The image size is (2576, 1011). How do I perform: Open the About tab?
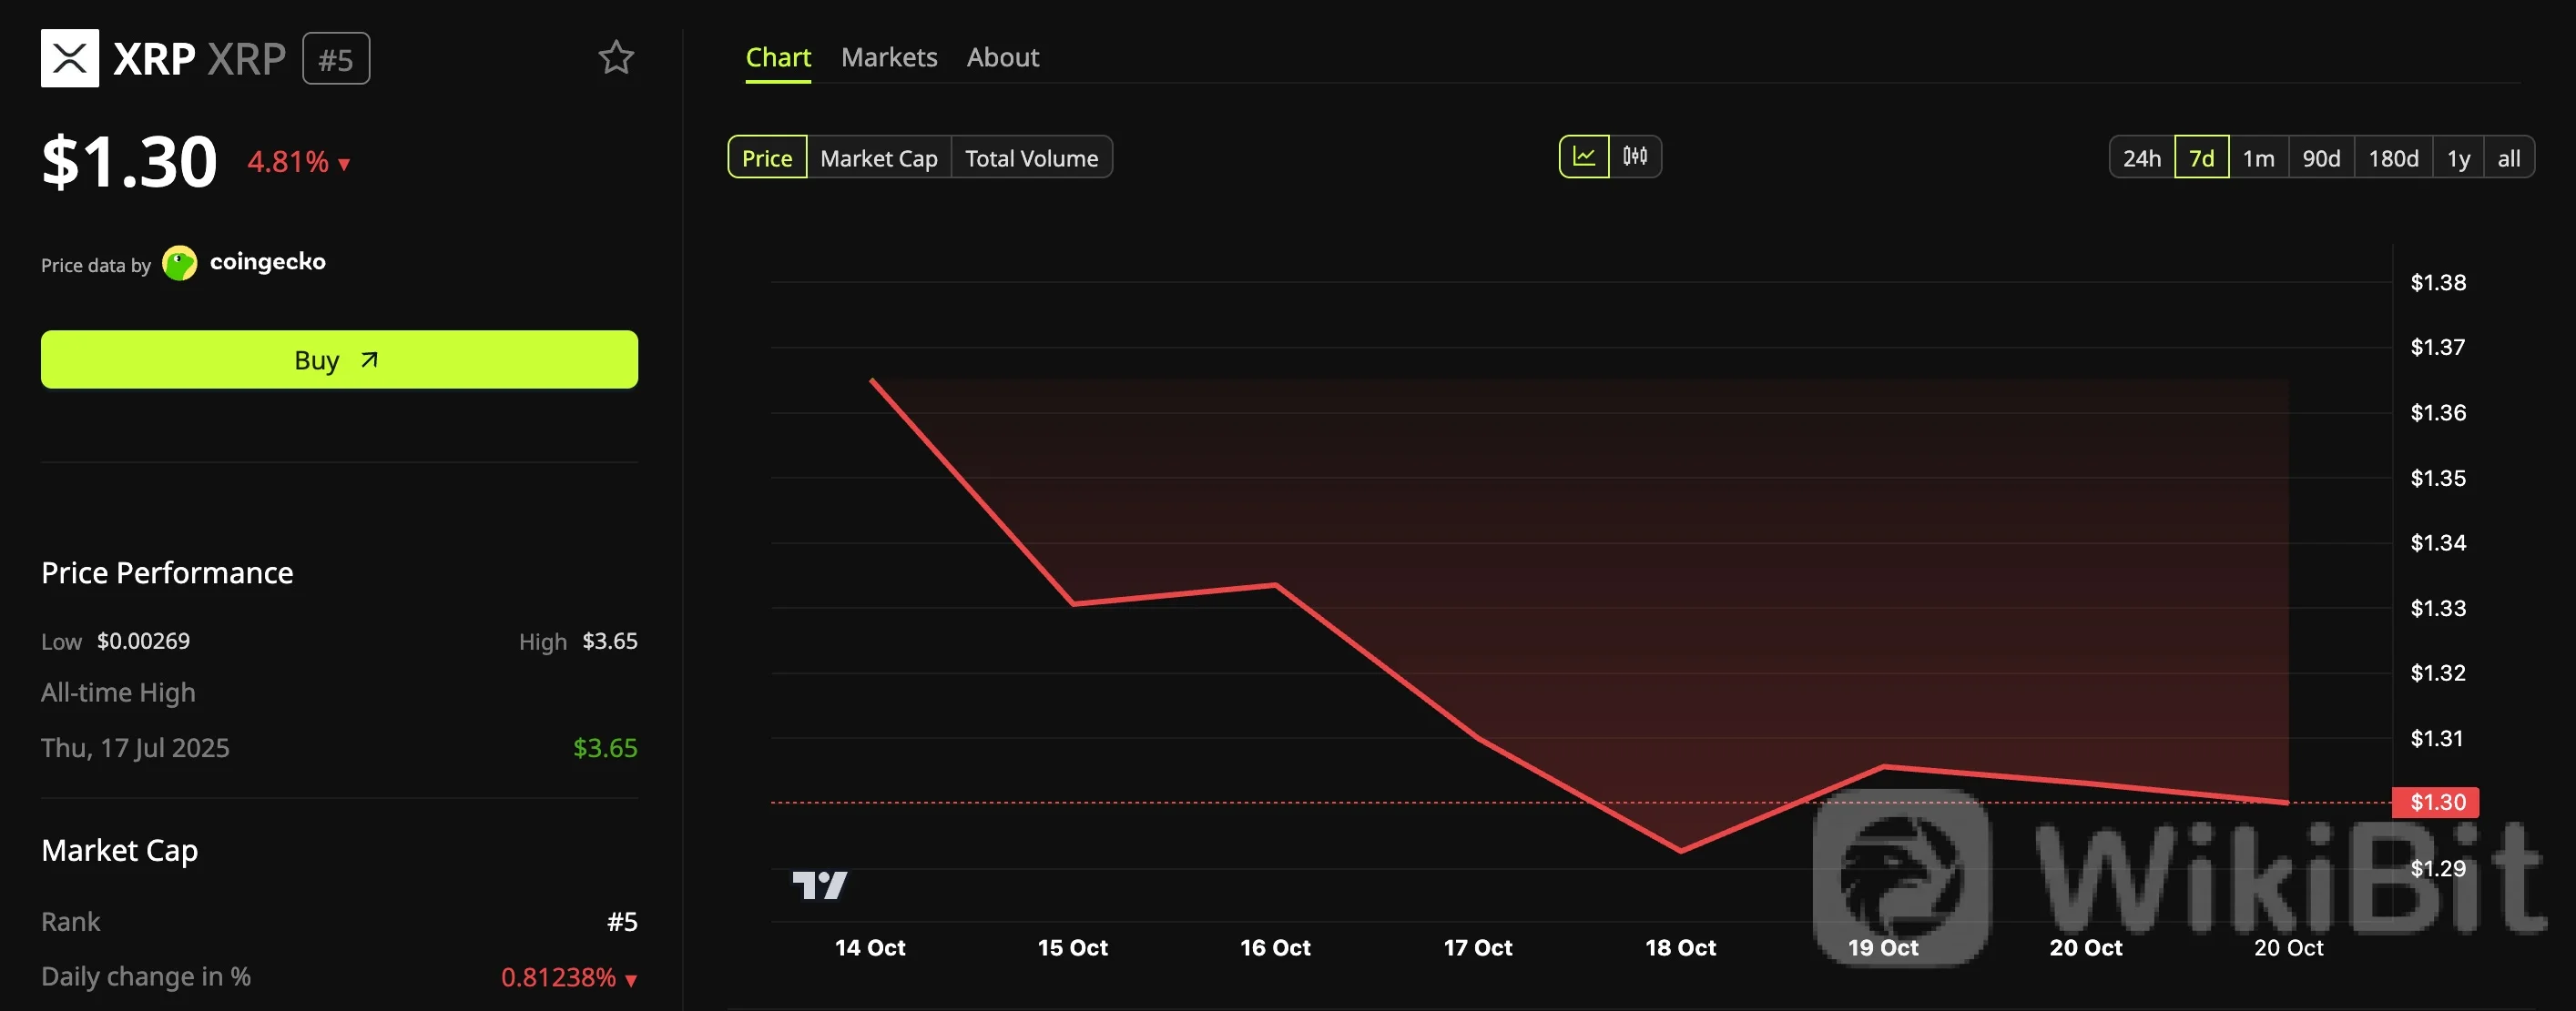tap(1003, 58)
